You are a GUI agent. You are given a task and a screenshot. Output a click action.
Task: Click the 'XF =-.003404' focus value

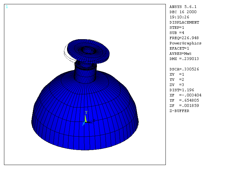[x=185, y=95]
